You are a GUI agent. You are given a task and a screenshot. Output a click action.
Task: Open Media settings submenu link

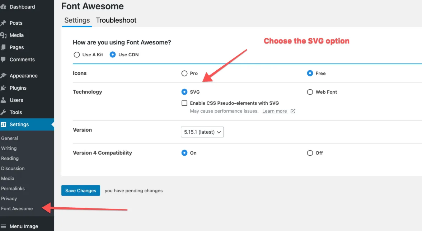tap(8, 179)
